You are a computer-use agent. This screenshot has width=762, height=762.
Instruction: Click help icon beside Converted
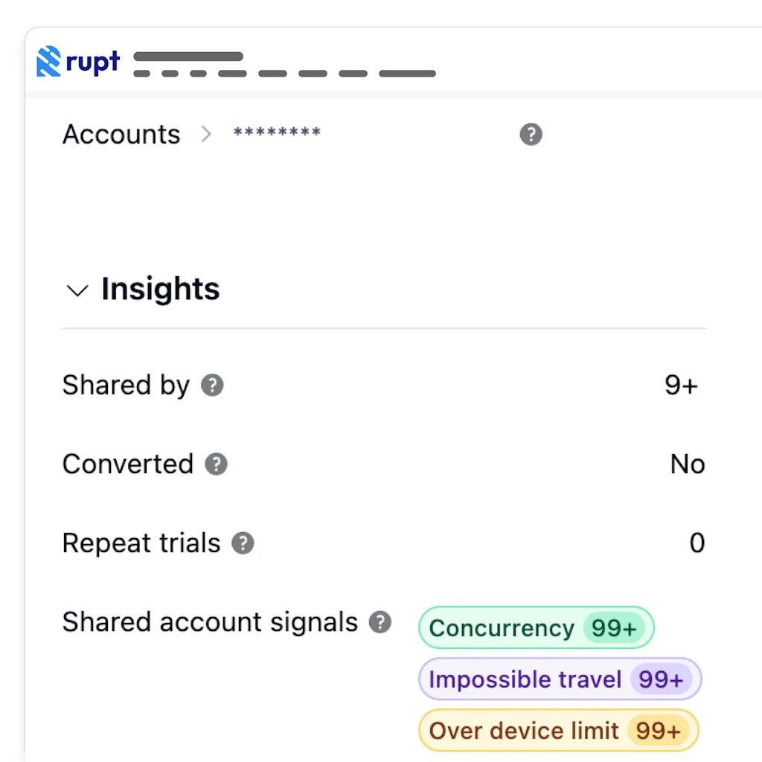(x=217, y=464)
